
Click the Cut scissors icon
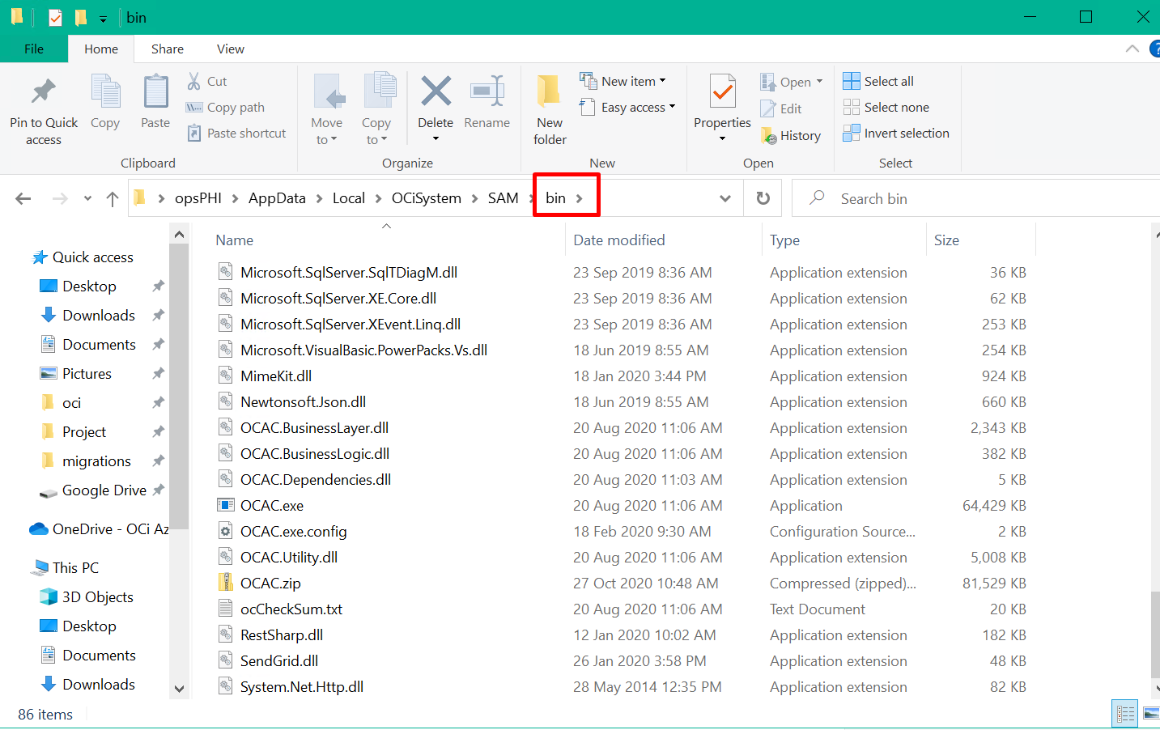pos(194,81)
